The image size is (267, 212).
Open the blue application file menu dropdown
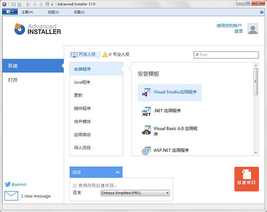tap(9, 12)
